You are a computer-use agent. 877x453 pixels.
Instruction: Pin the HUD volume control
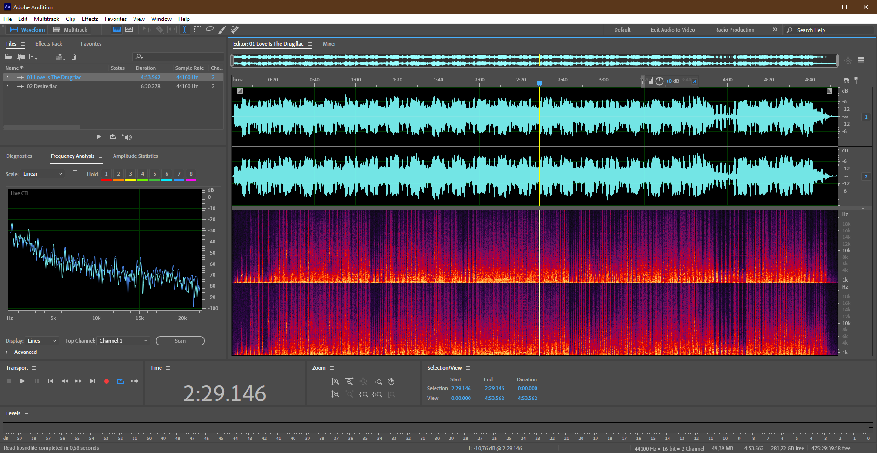(695, 81)
